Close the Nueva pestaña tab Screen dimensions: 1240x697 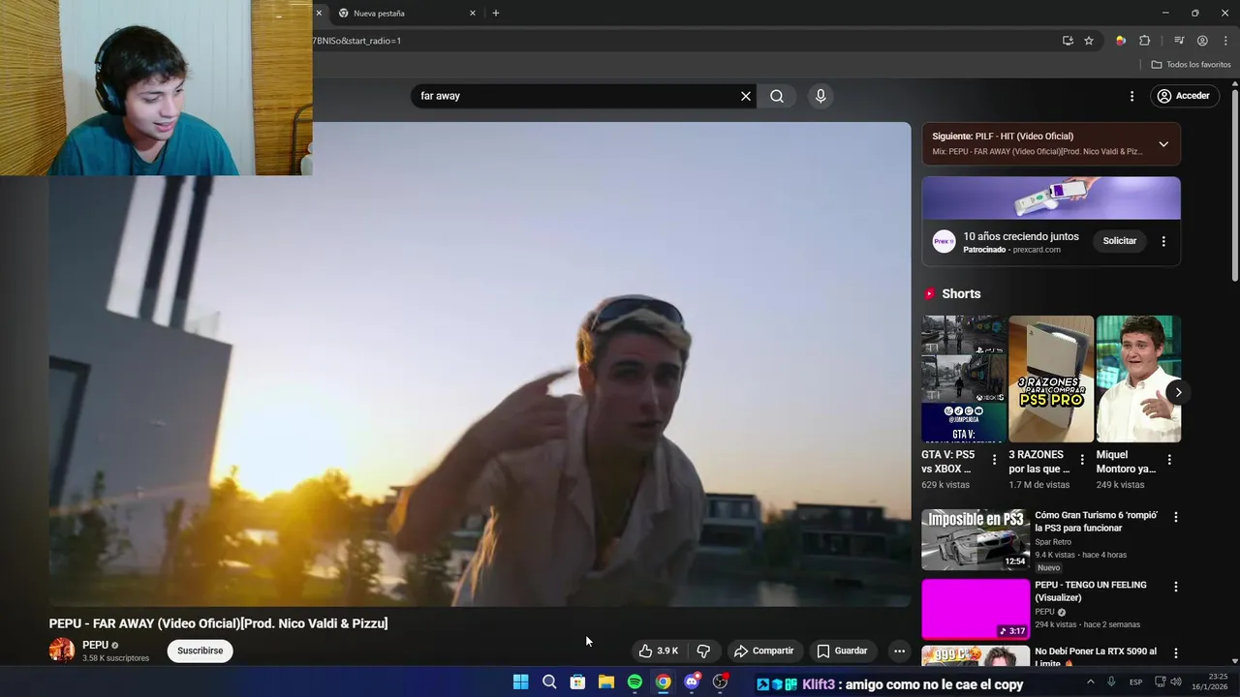(x=473, y=14)
